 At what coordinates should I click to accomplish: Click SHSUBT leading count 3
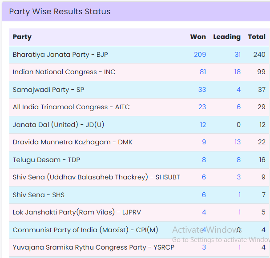coord(238,177)
